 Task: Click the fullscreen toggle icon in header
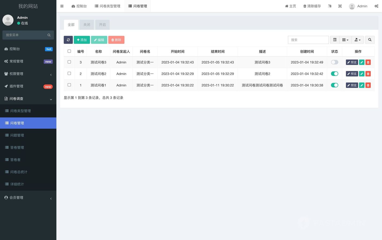pyautogui.click(x=340, y=6)
